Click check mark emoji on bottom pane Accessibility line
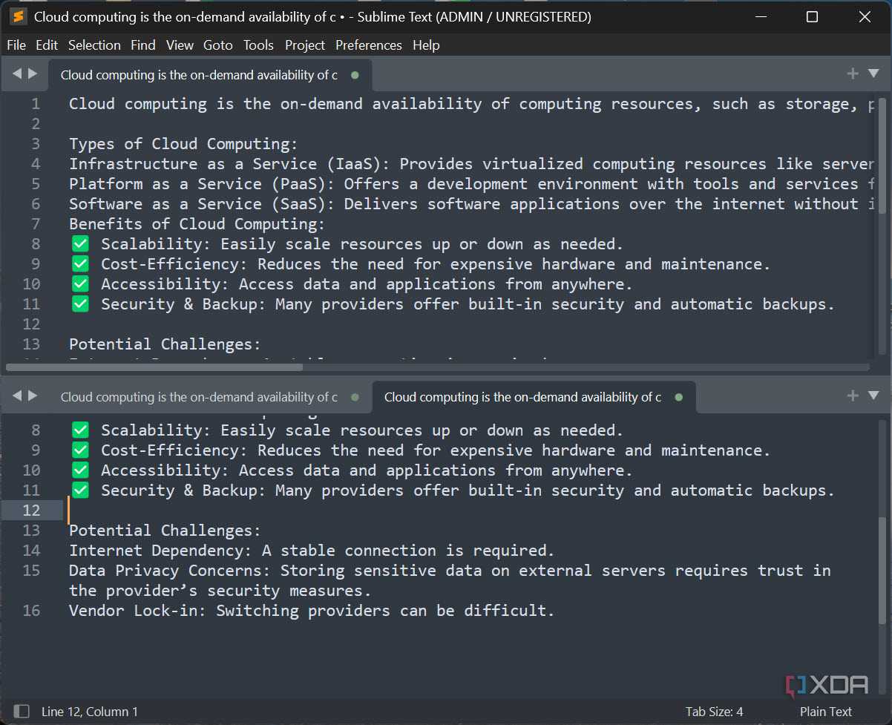 [80, 470]
